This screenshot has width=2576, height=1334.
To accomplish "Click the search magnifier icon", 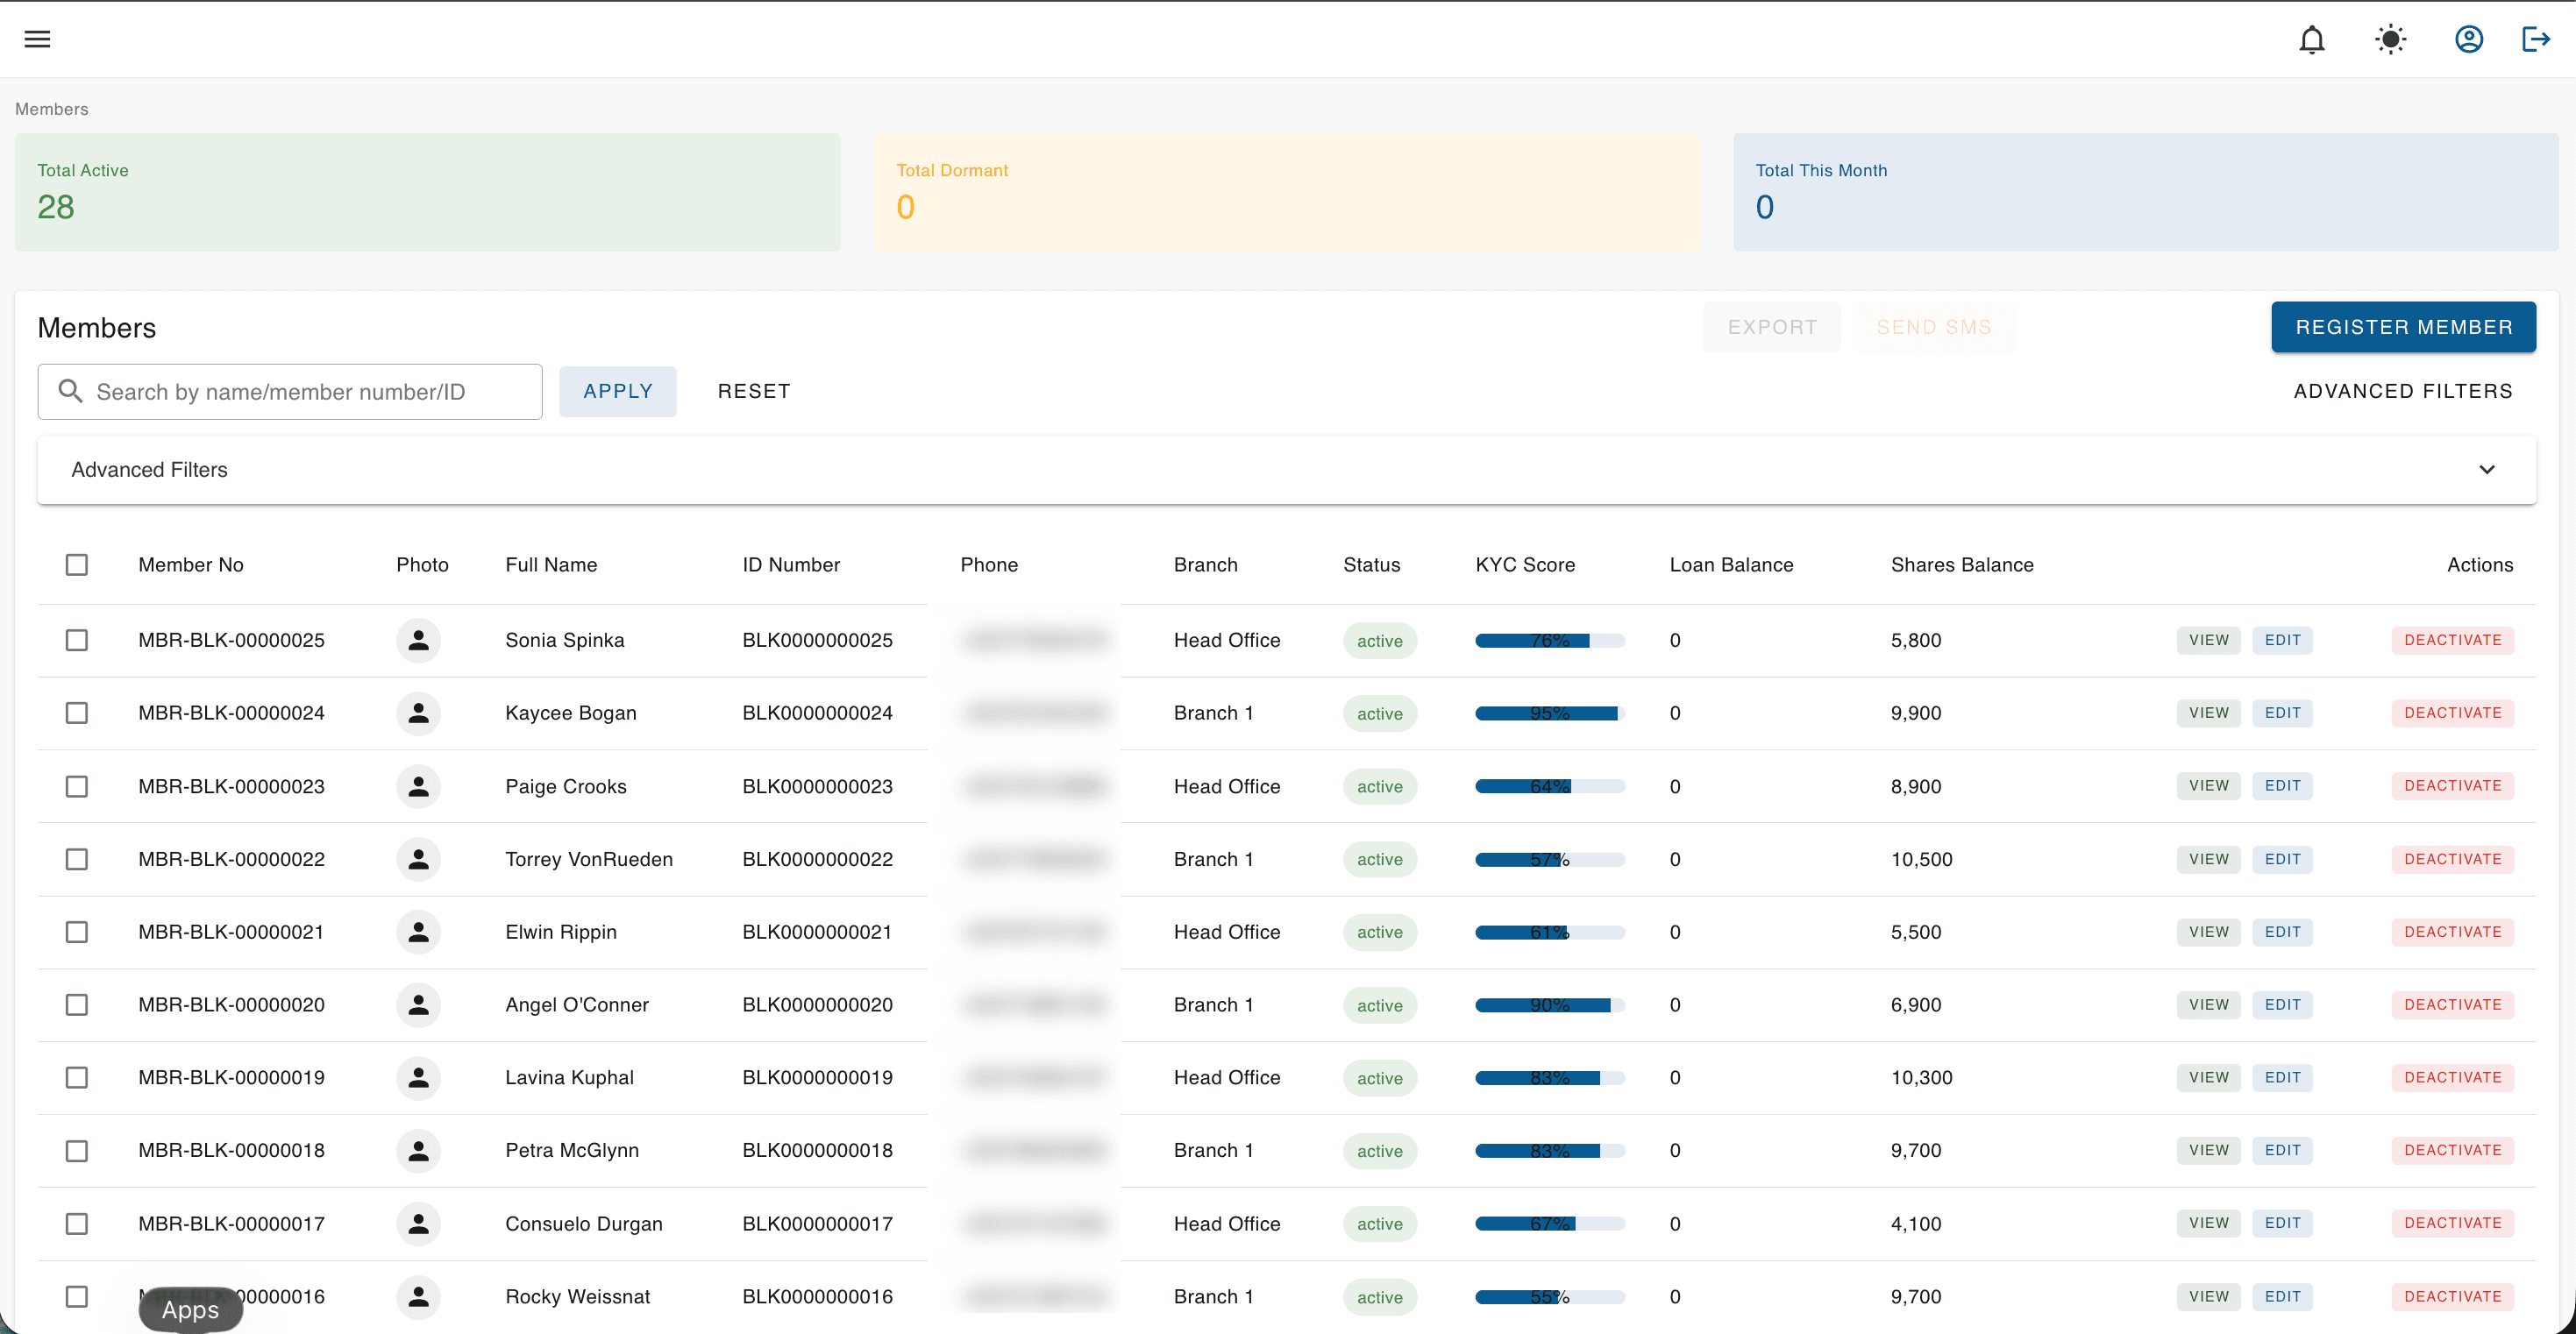I will coord(70,391).
